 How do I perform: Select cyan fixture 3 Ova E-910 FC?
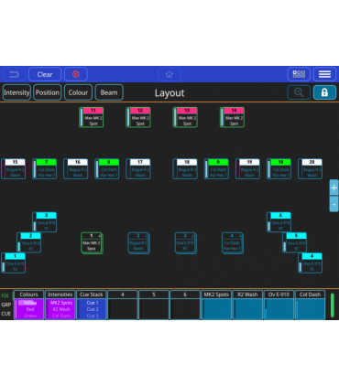coord(45,222)
